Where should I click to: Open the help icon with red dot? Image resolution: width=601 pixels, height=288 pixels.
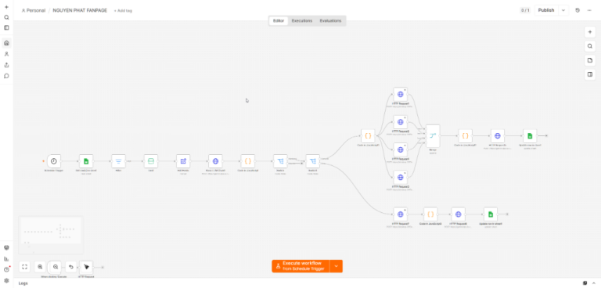click(6, 269)
